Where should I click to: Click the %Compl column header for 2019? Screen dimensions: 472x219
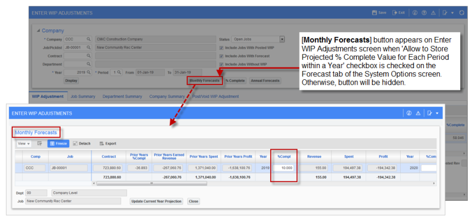284,157
